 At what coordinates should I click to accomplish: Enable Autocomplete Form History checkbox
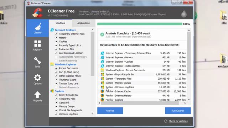(x=56, y=57)
